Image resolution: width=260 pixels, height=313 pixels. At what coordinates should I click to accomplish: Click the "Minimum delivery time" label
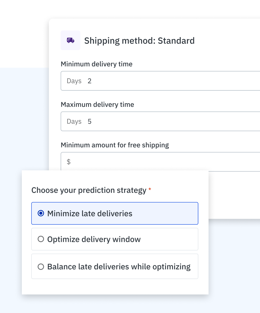pyautogui.click(x=96, y=64)
